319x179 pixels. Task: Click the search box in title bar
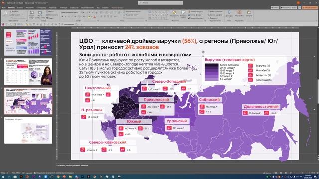[x=160, y=3]
